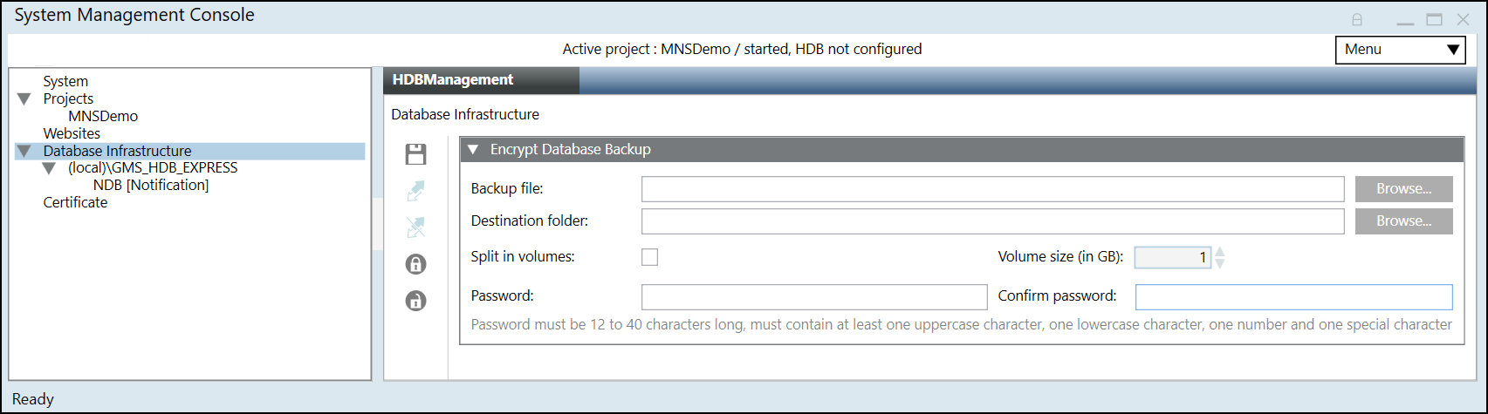Click the closed padlock toolbar icon
Screen dimensions: 1488x414
pyautogui.click(x=416, y=264)
